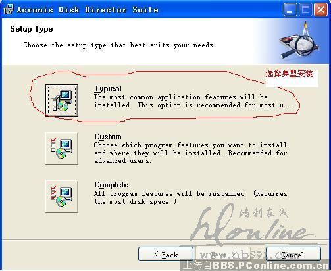Click the Acronis Disk Director Suite title text
The width and height of the screenshot is (331, 271).
(x=88, y=10)
